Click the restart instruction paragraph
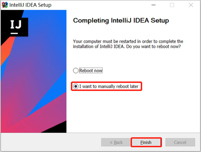 pos(128,44)
